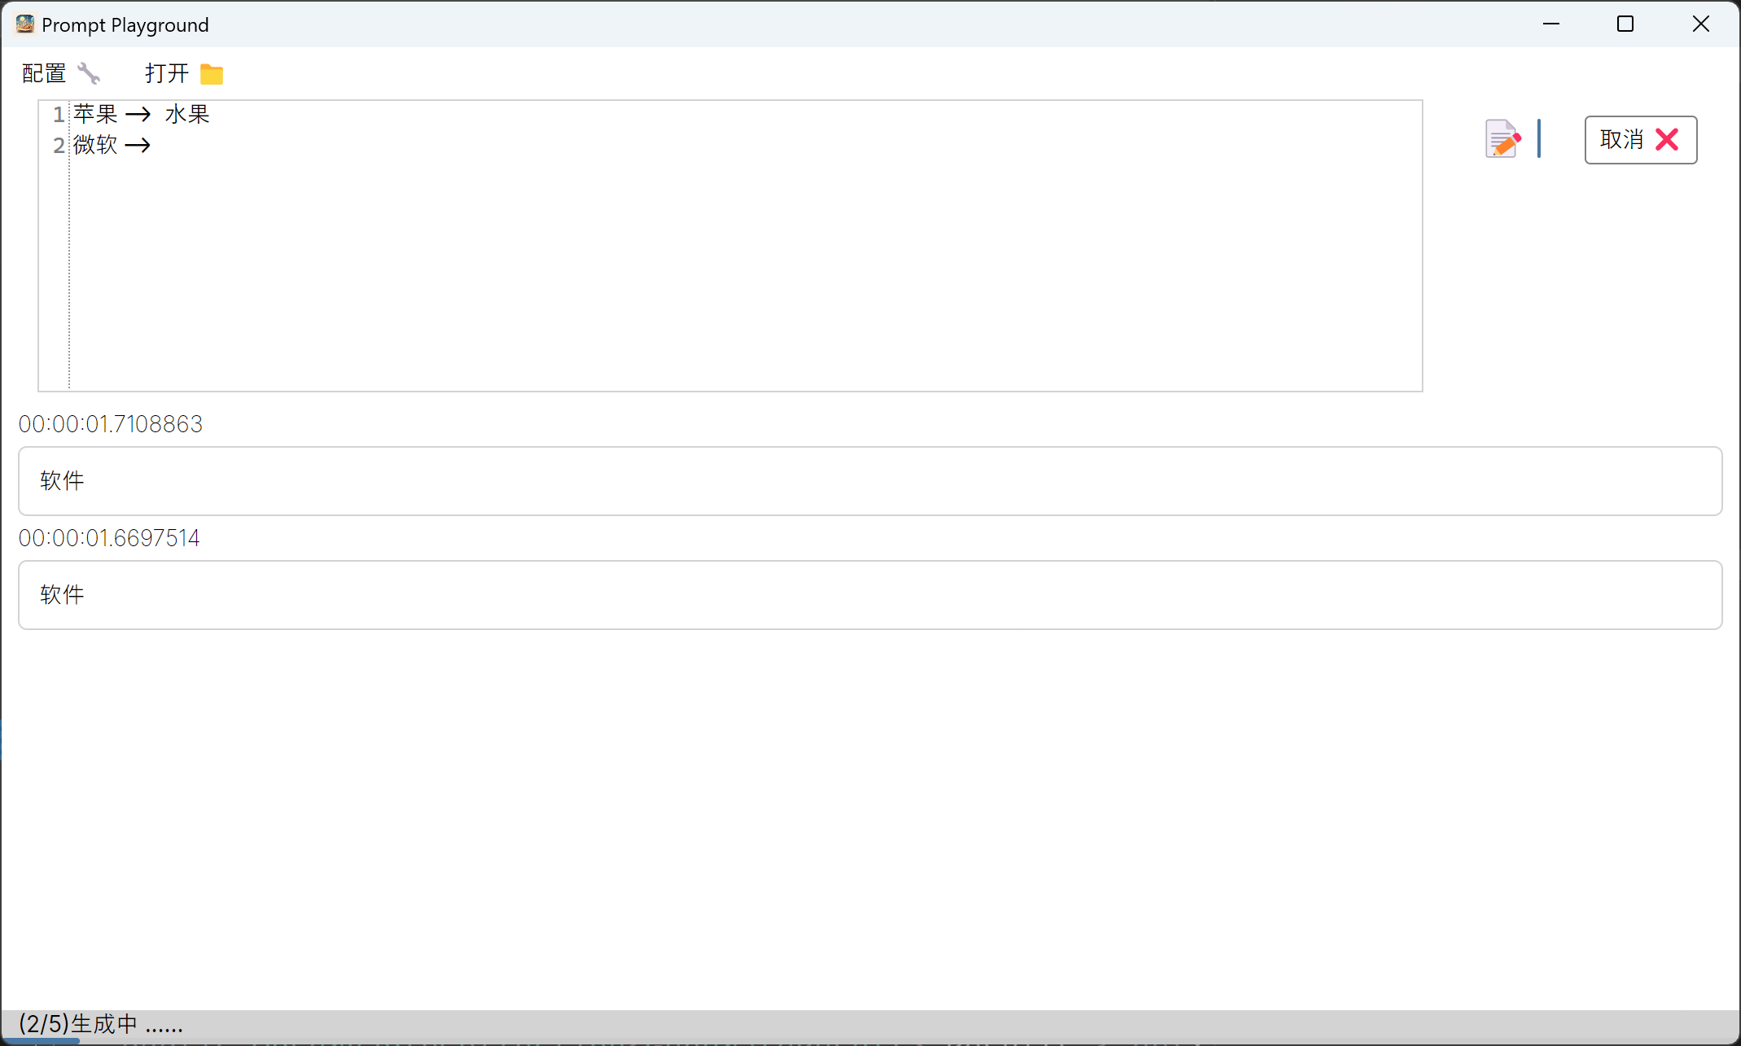Screen dimensions: 1741x1046
Task: Click the blue progress bar at the bottom
Action: coord(41,1041)
